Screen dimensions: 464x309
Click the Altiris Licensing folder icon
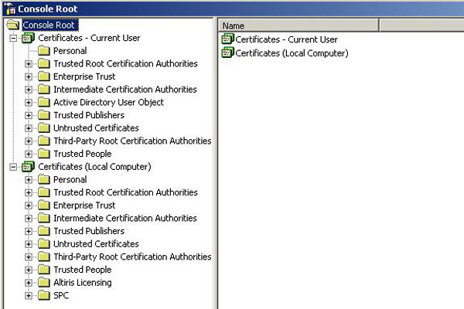tap(44, 283)
